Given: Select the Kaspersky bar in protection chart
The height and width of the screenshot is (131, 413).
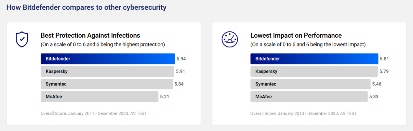Looking at the screenshot, I should click(107, 71).
